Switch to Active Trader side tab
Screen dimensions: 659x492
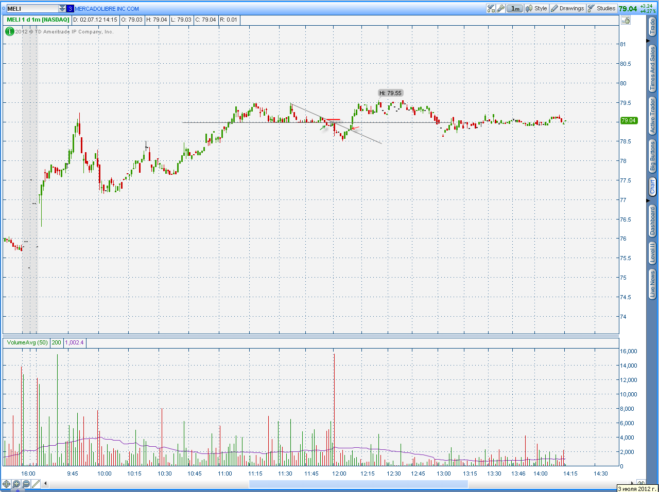click(x=652, y=116)
